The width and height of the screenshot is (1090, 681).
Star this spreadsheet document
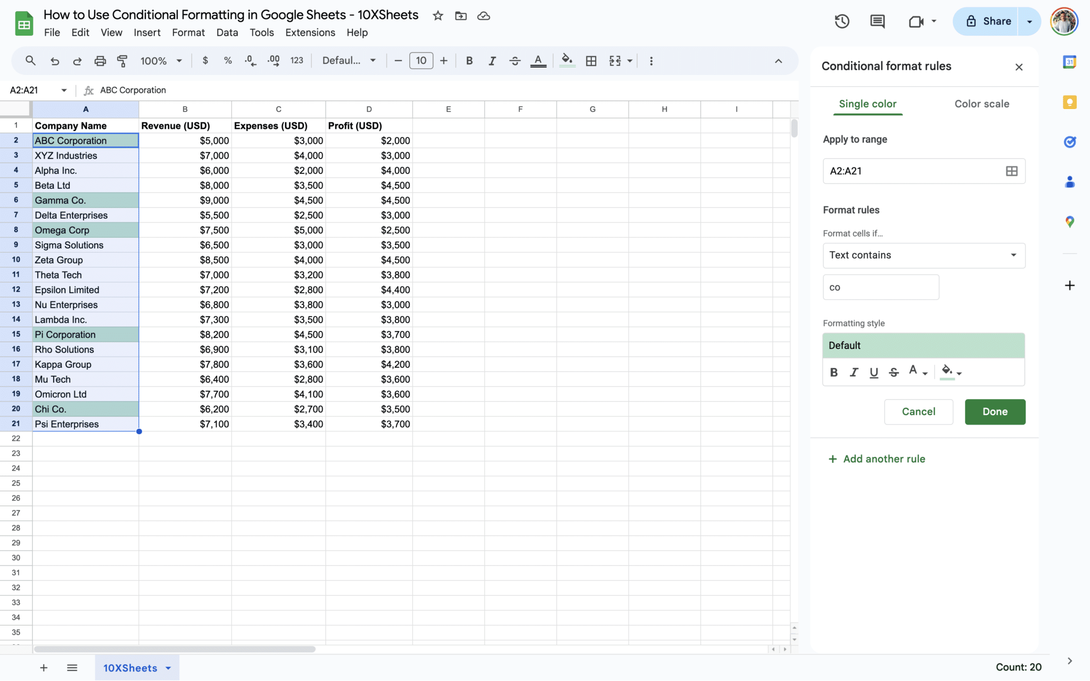click(x=437, y=16)
